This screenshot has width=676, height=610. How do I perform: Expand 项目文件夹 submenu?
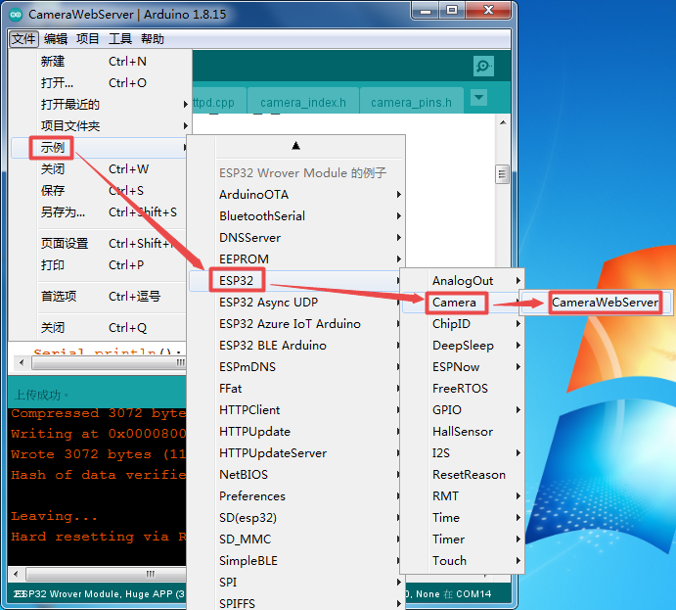pyautogui.click(x=100, y=126)
